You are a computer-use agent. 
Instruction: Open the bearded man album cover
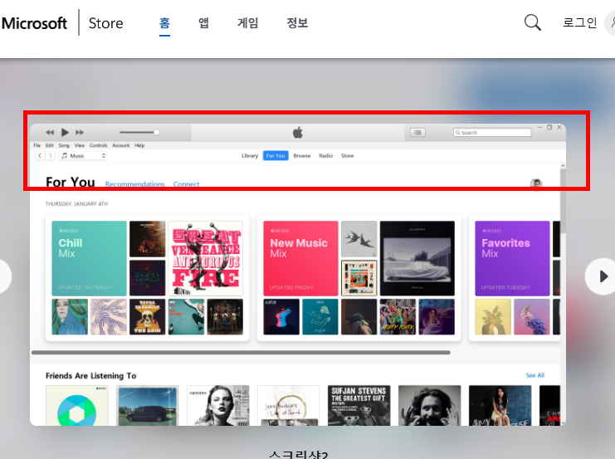[429, 405]
